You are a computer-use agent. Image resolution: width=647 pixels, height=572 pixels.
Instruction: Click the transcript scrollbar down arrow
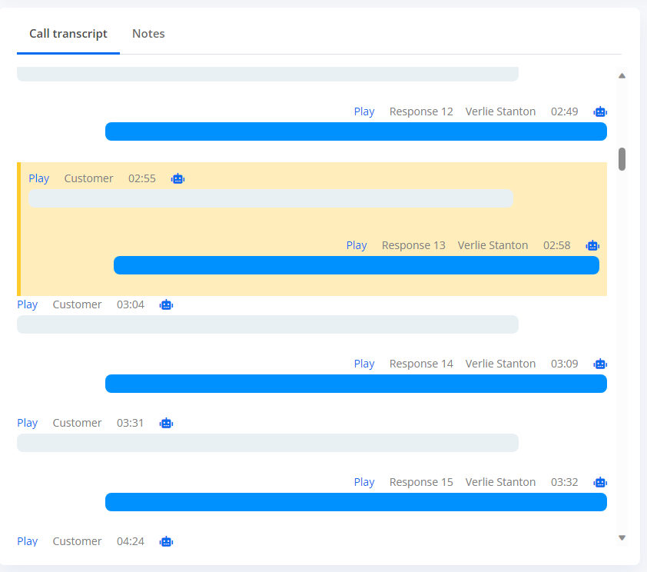pyautogui.click(x=622, y=537)
